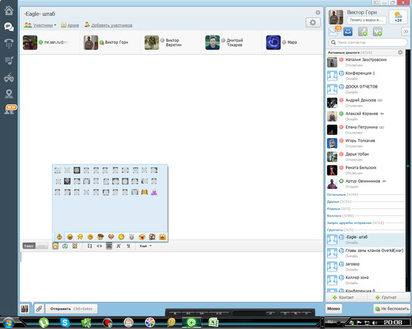Toggle italic K formatting
Screen dimensions: 412x329
[x=119, y=246]
